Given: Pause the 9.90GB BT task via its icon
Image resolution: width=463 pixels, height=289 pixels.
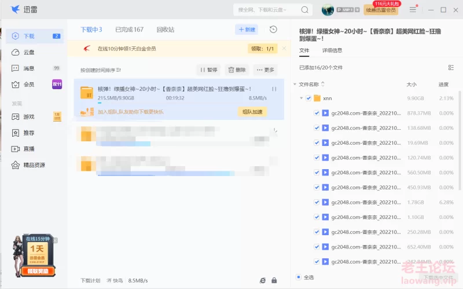Looking at the screenshot, I should [274, 89].
